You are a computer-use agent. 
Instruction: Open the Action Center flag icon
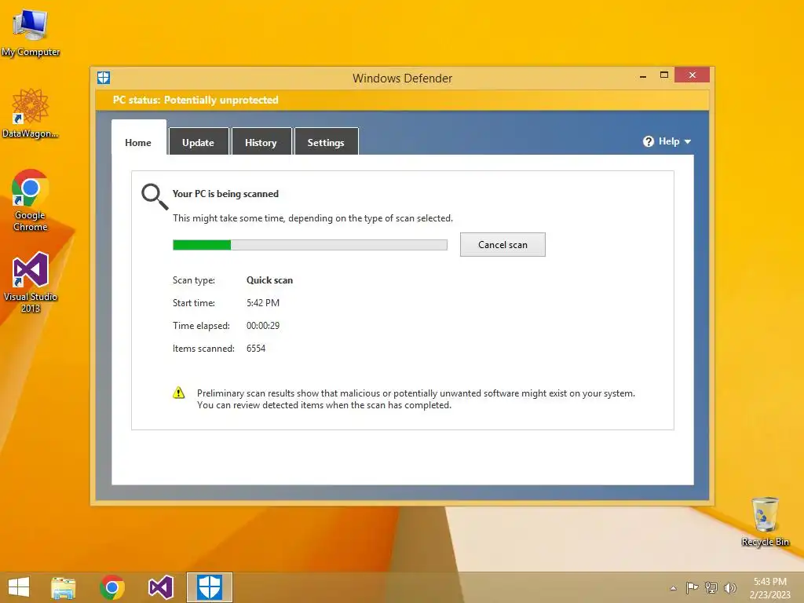tap(692, 587)
